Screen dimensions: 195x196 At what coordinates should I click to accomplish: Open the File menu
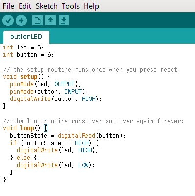(x=8, y=6)
